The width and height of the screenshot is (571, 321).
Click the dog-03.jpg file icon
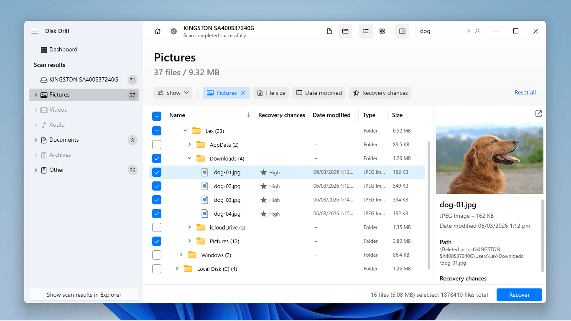point(205,200)
